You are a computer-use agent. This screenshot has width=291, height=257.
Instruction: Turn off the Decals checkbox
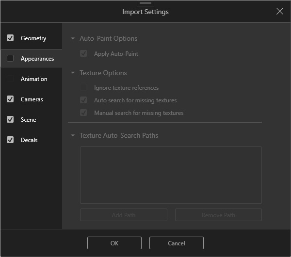(10, 140)
